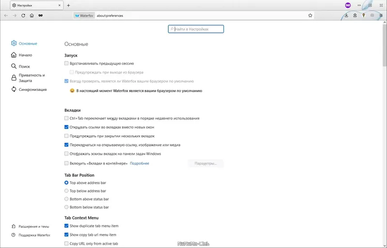Open the Downloads panel icon
Image resolution: width=387 pixels, height=248 pixels.
pyautogui.click(x=346, y=15)
